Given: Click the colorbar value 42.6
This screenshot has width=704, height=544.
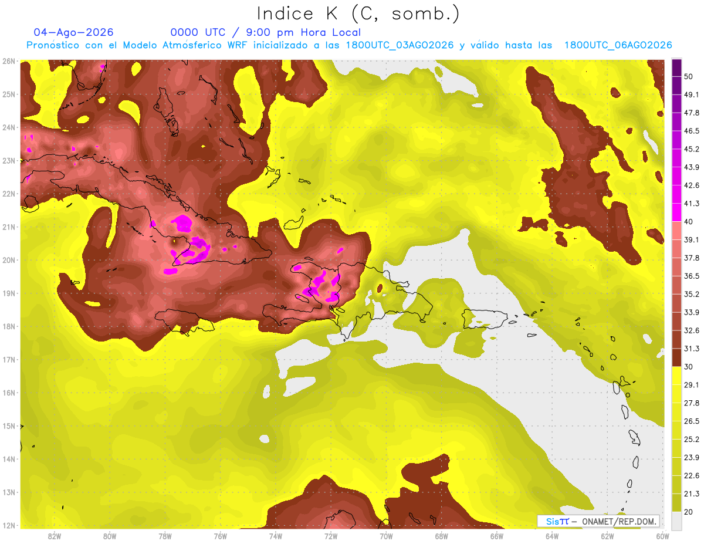Looking at the screenshot, I should (692, 185).
